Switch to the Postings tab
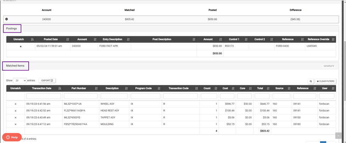This screenshot has width=346, height=143. [11, 28]
